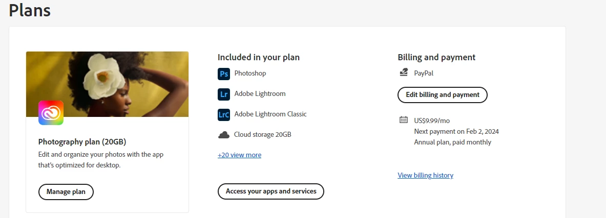The width and height of the screenshot is (606, 218).
Task: Select Edit billing and payment
Action: click(x=443, y=95)
